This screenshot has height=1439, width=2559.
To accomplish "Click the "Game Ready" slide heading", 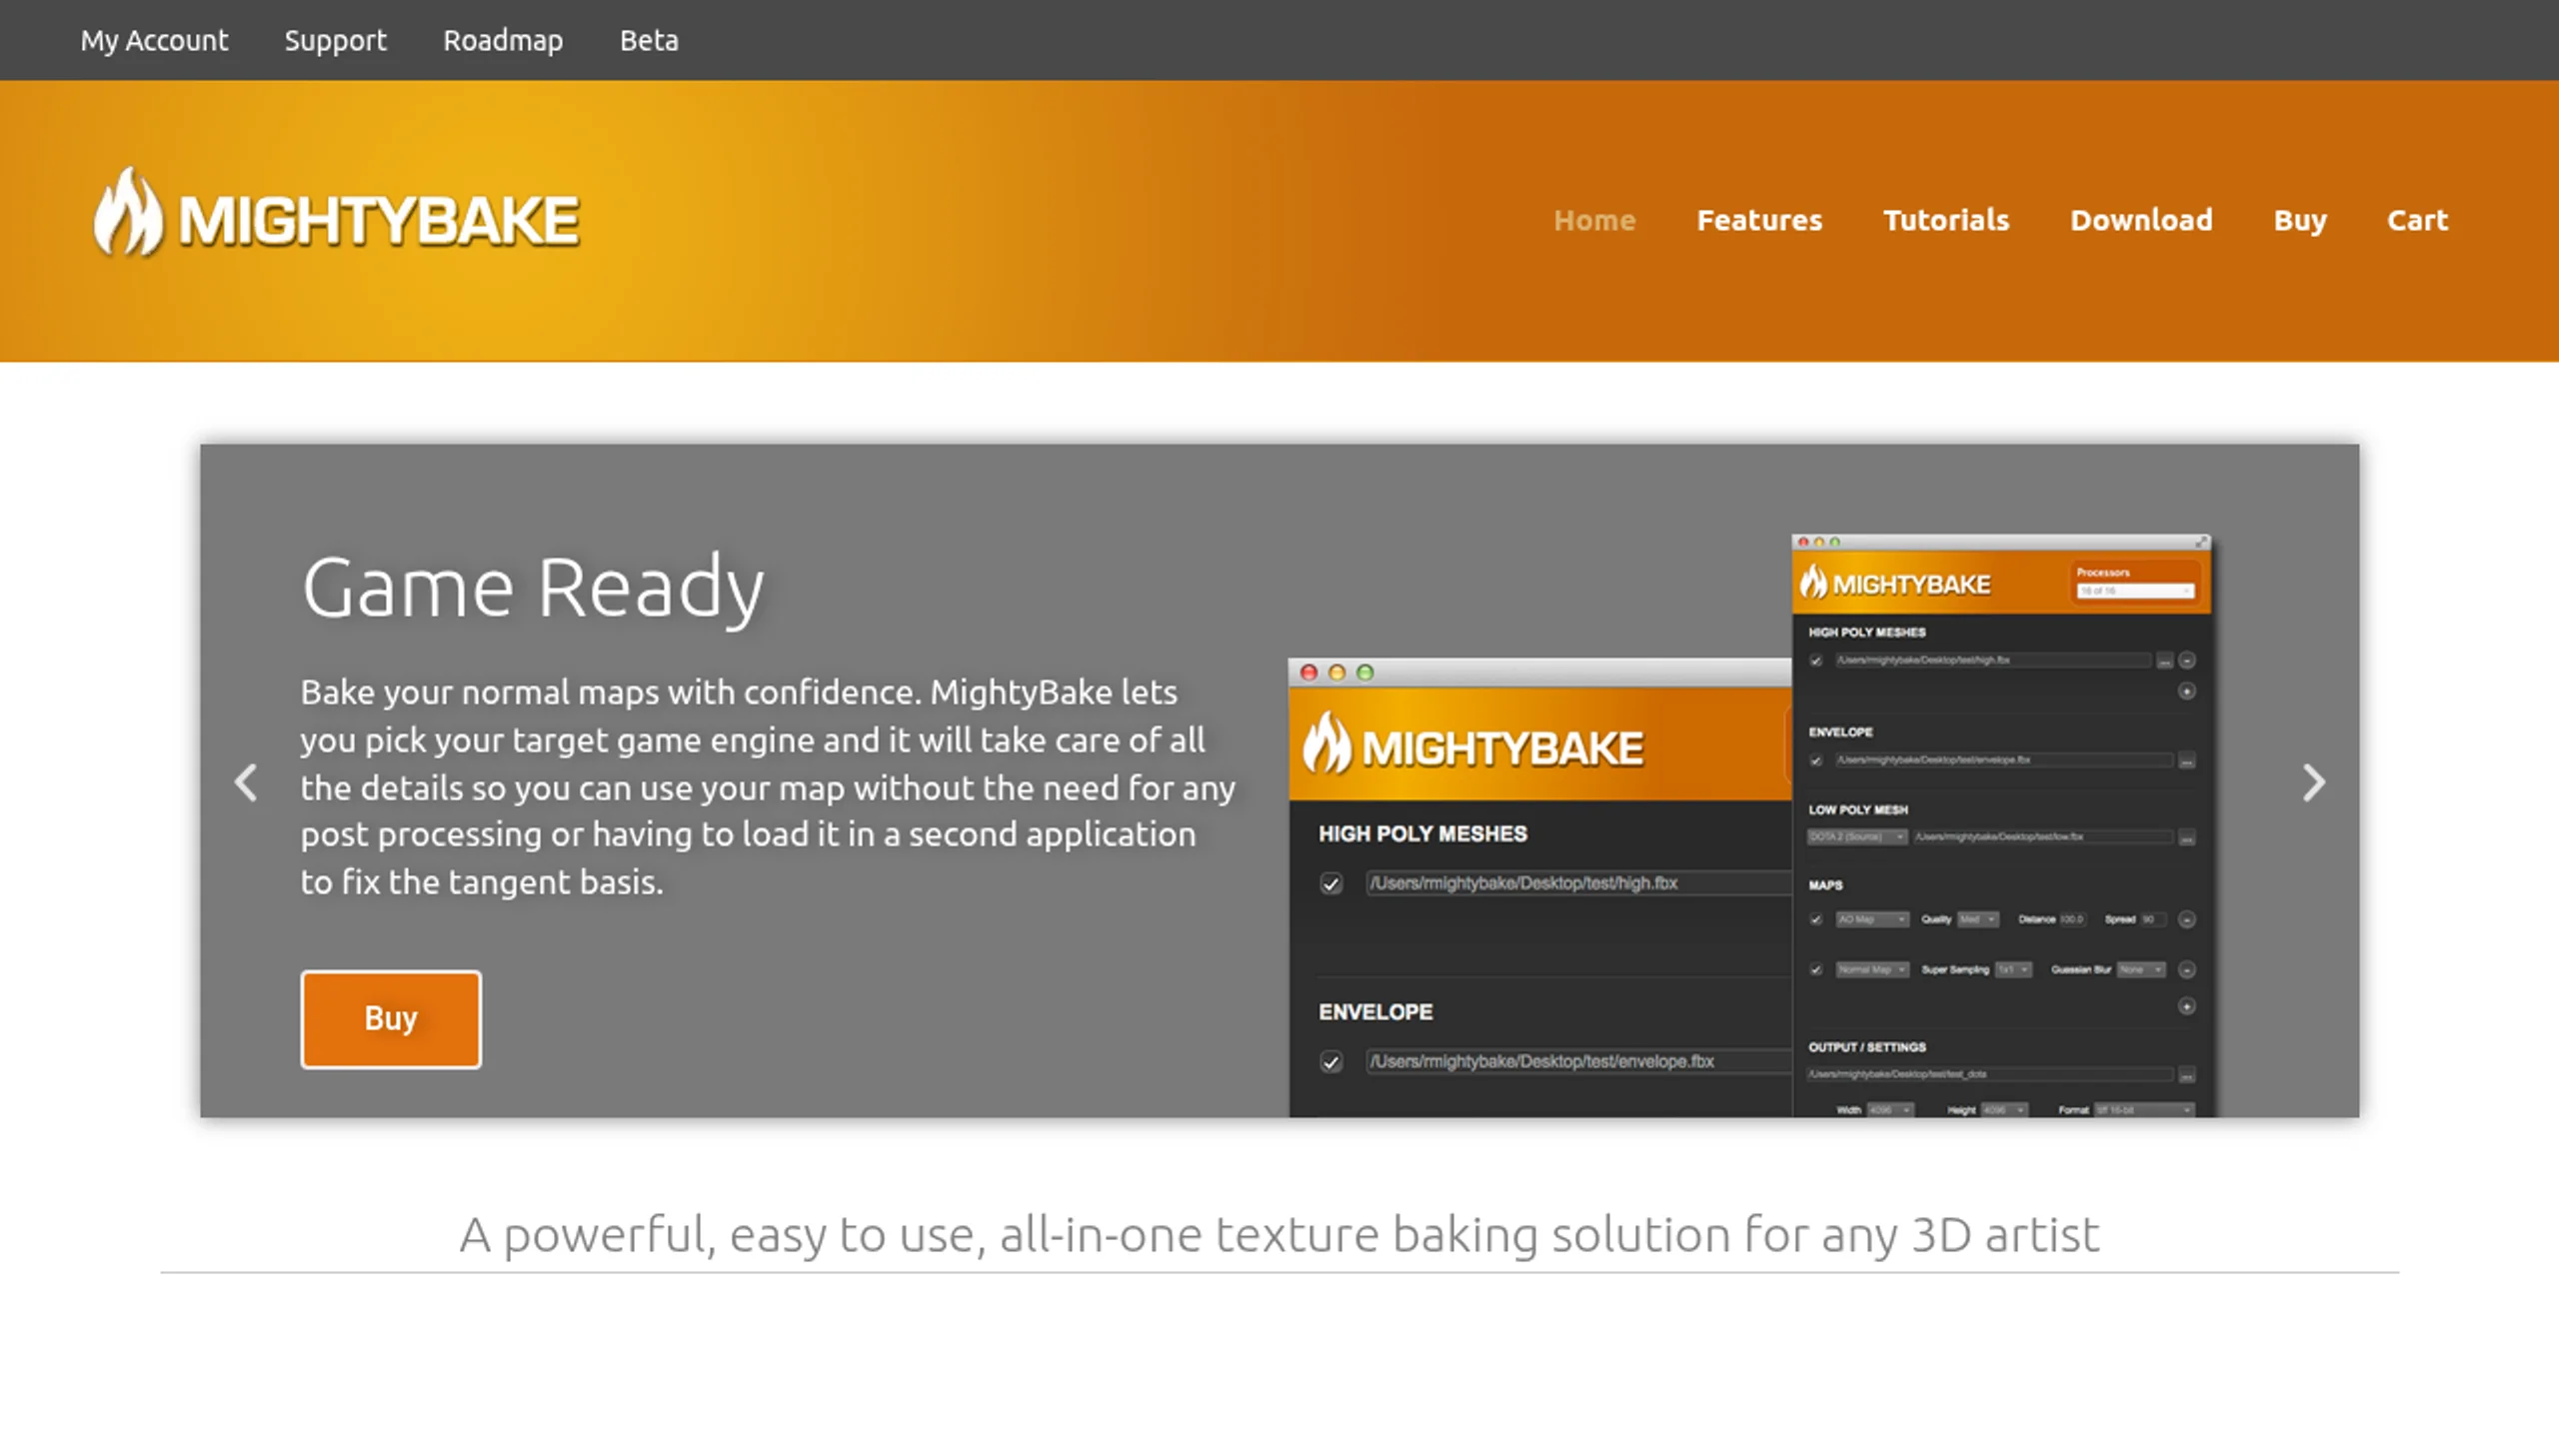I will click(533, 588).
